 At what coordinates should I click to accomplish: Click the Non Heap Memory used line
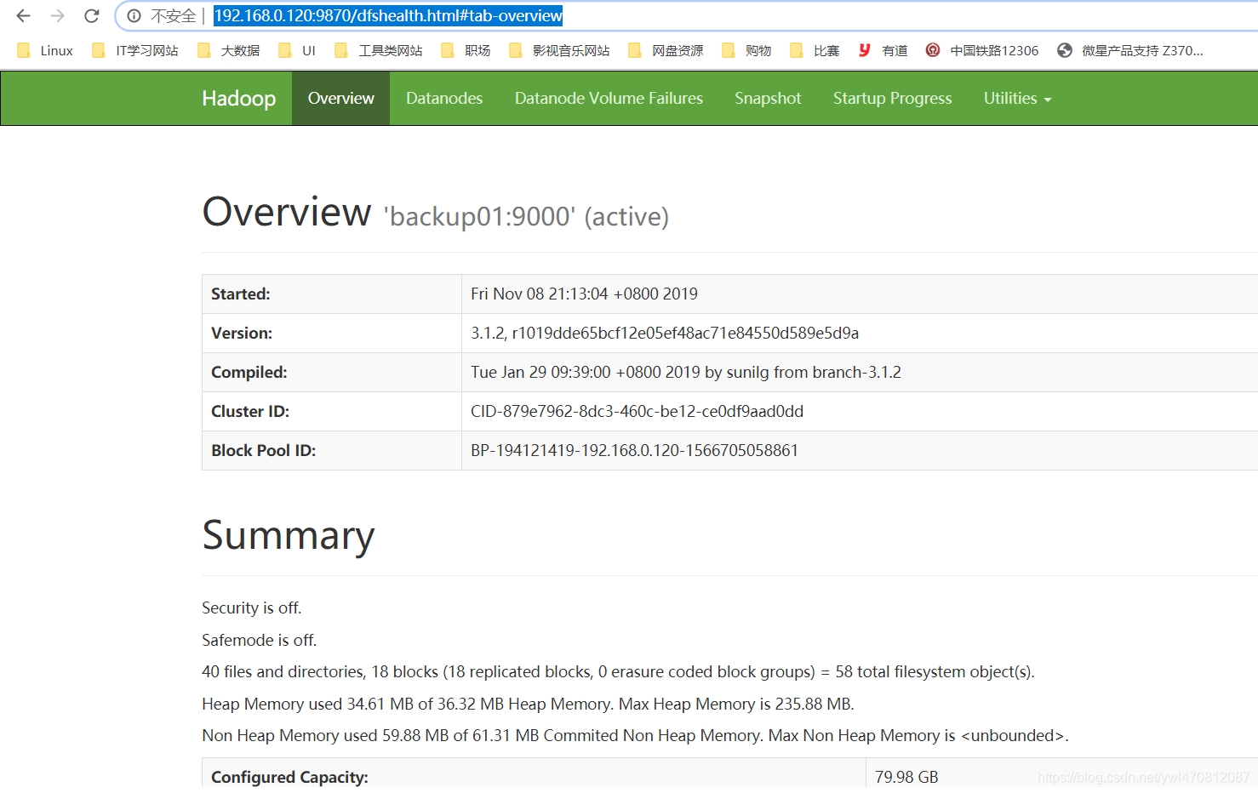(x=635, y=735)
